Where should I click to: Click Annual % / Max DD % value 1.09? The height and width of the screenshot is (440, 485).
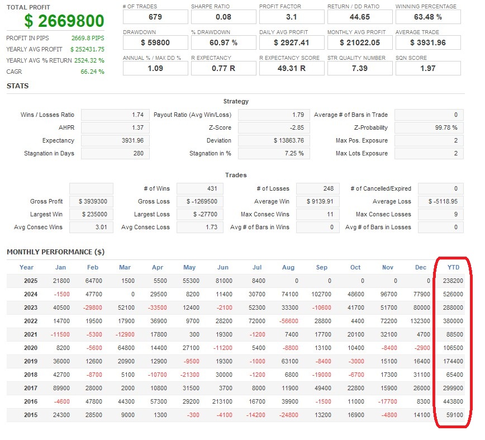pyautogui.click(x=155, y=68)
